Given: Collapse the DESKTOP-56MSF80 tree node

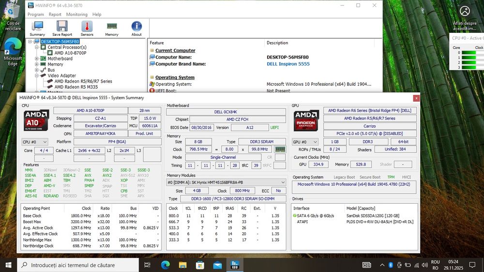Looking at the screenshot, I should coord(30,41).
